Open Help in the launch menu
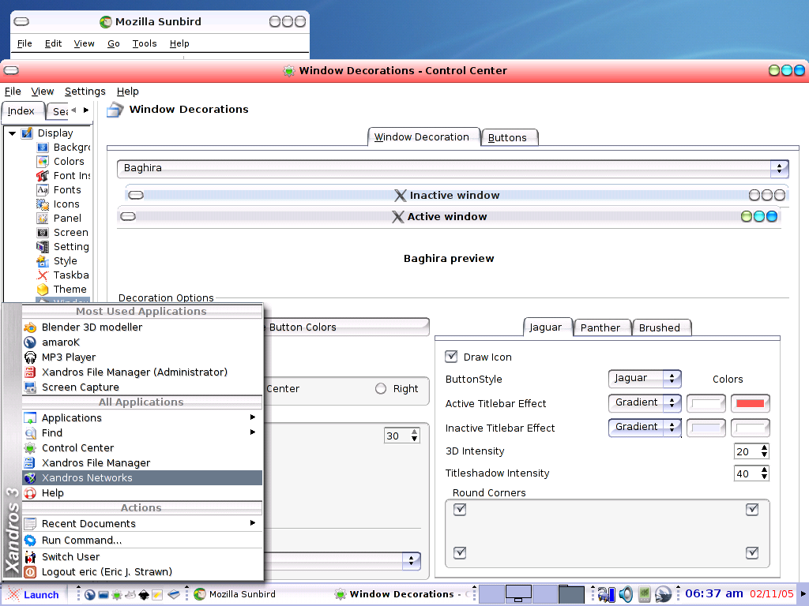This screenshot has height=606, width=809. (142, 492)
